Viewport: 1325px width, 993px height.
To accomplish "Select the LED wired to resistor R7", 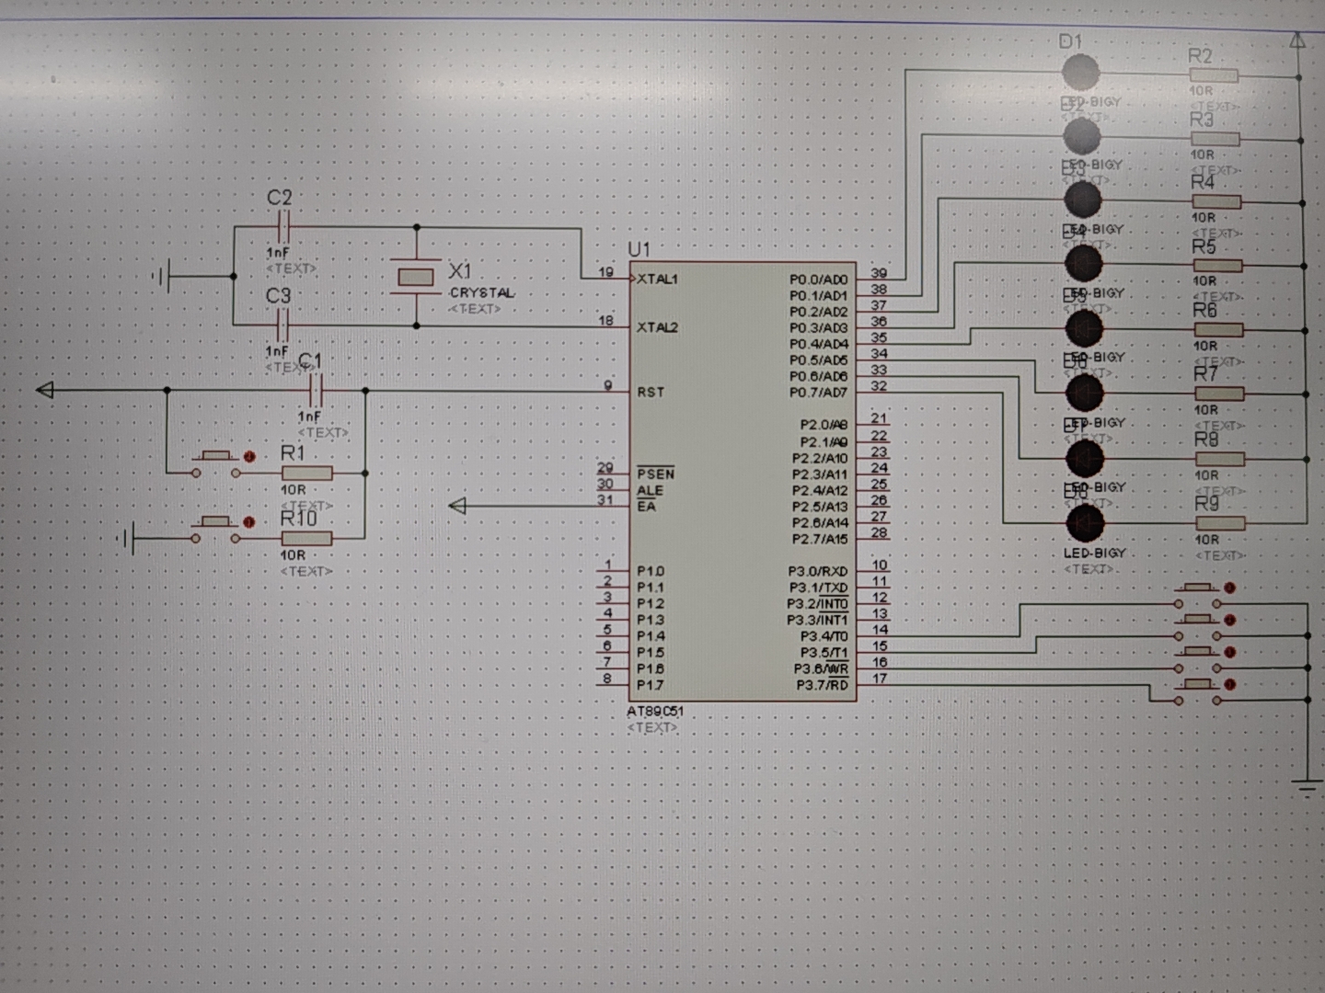I will [1084, 394].
